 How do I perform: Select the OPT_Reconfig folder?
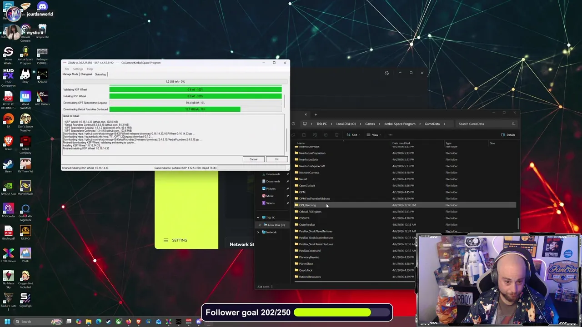click(307, 205)
